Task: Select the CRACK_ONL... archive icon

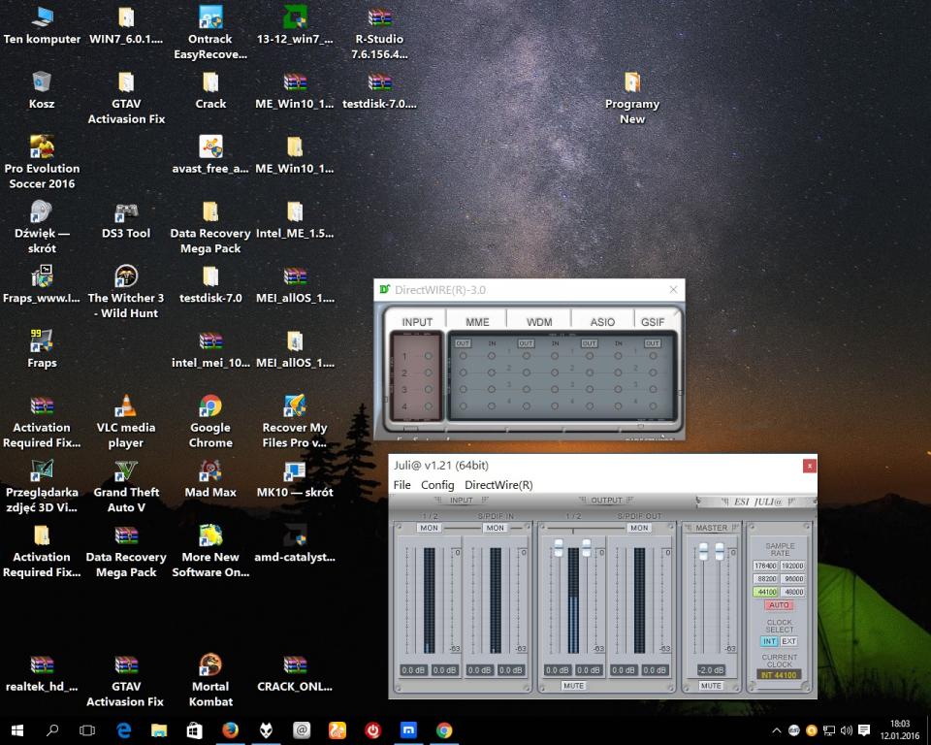Action: pos(295,674)
